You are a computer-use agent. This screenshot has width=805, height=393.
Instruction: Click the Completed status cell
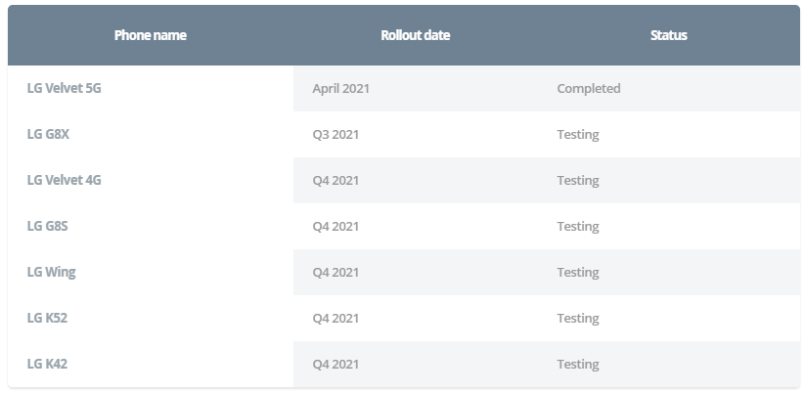(589, 89)
